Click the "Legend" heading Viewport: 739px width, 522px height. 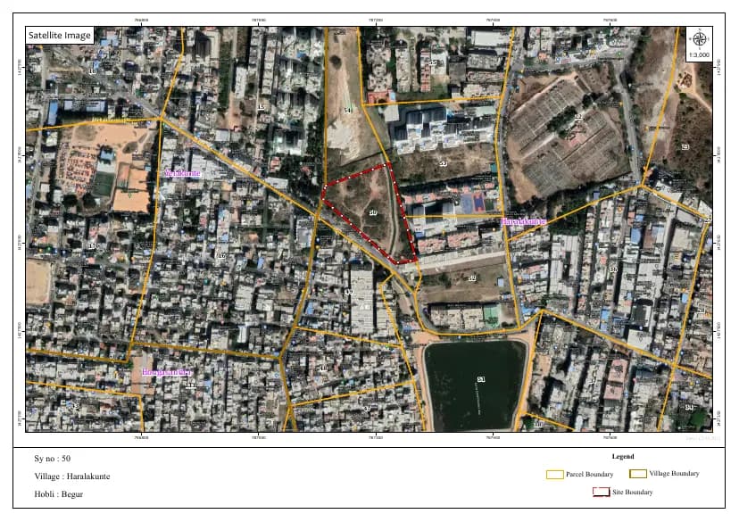(x=623, y=456)
